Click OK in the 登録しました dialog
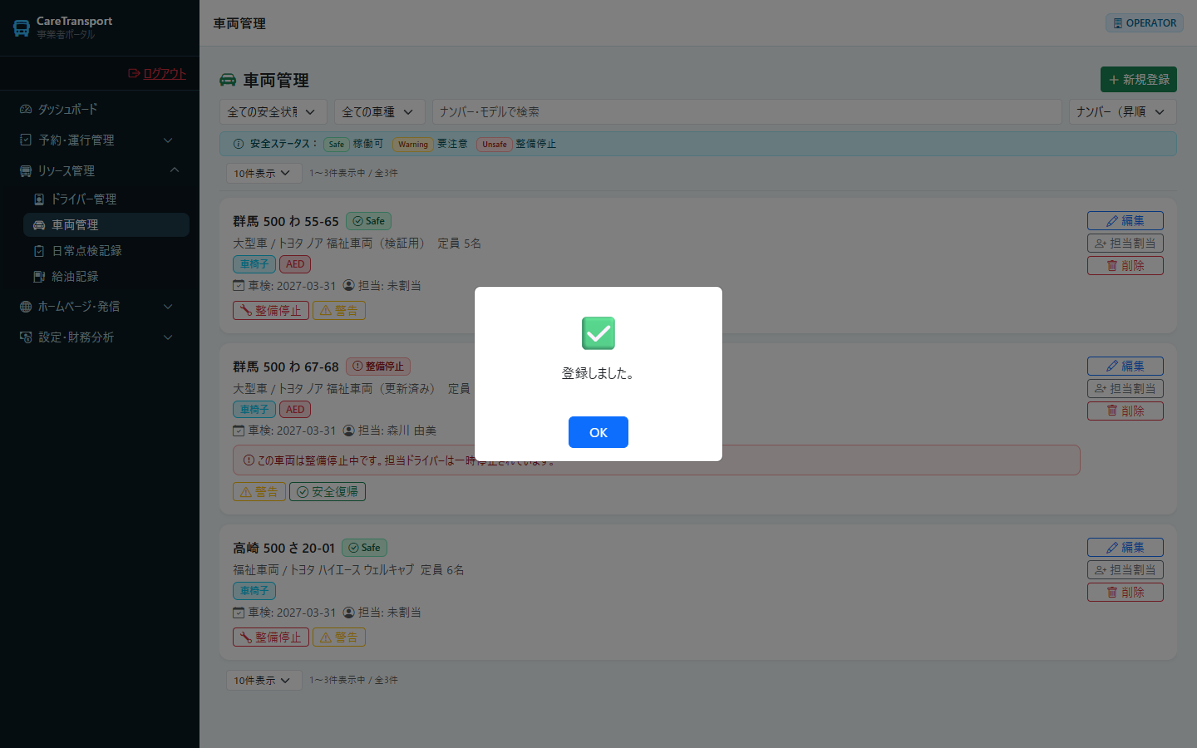 tap(598, 432)
